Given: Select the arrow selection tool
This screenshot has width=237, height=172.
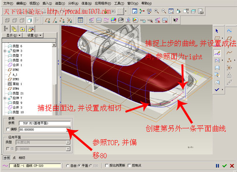Looking at the screenshot, I should (217, 31).
